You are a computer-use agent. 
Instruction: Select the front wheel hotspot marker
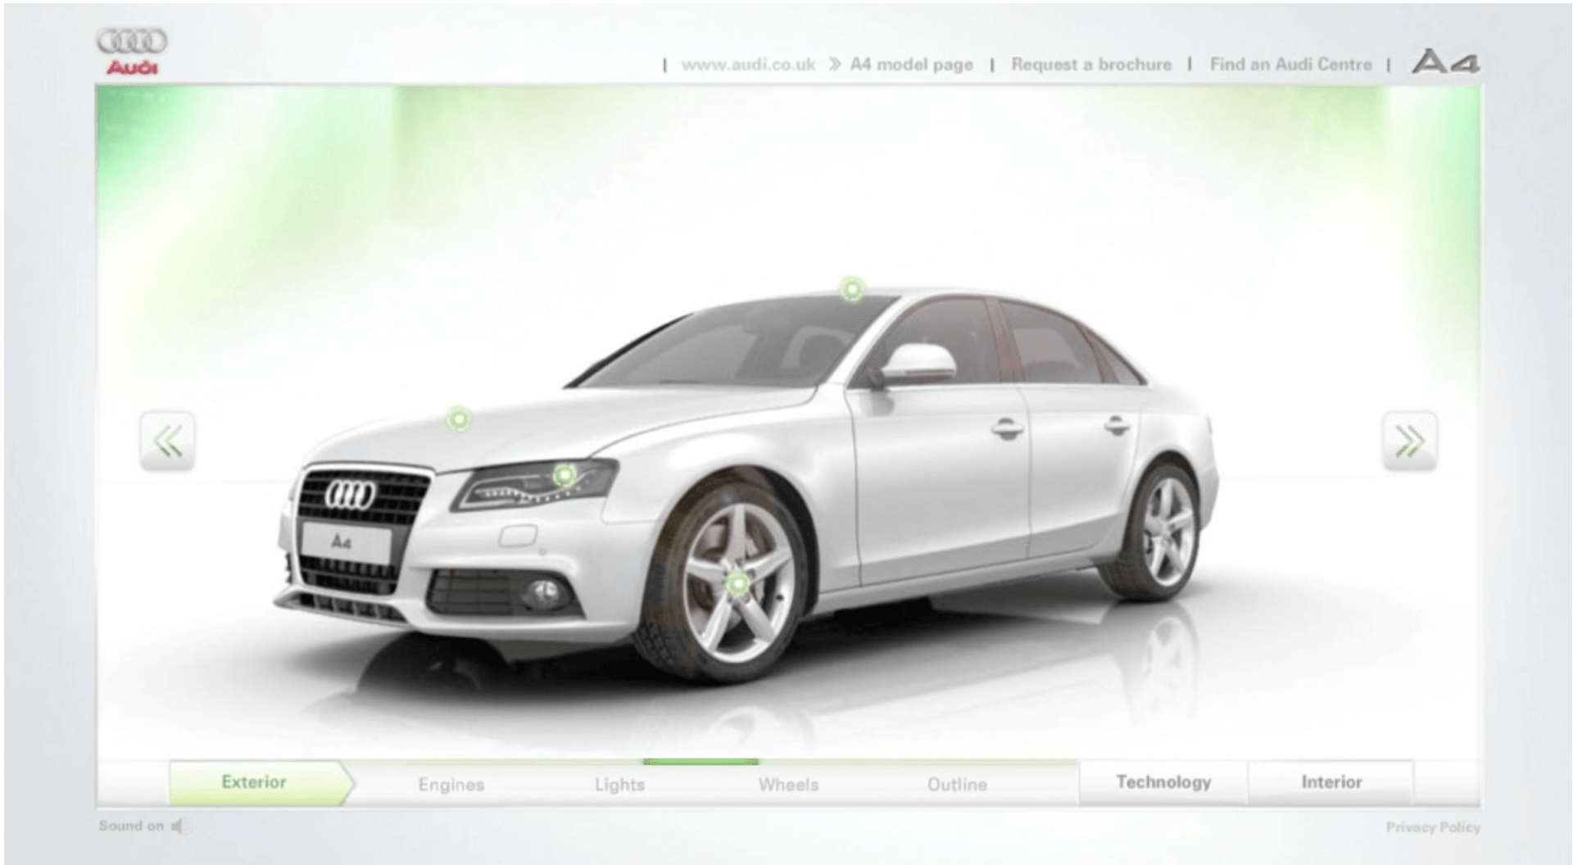click(x=738, y=584)
